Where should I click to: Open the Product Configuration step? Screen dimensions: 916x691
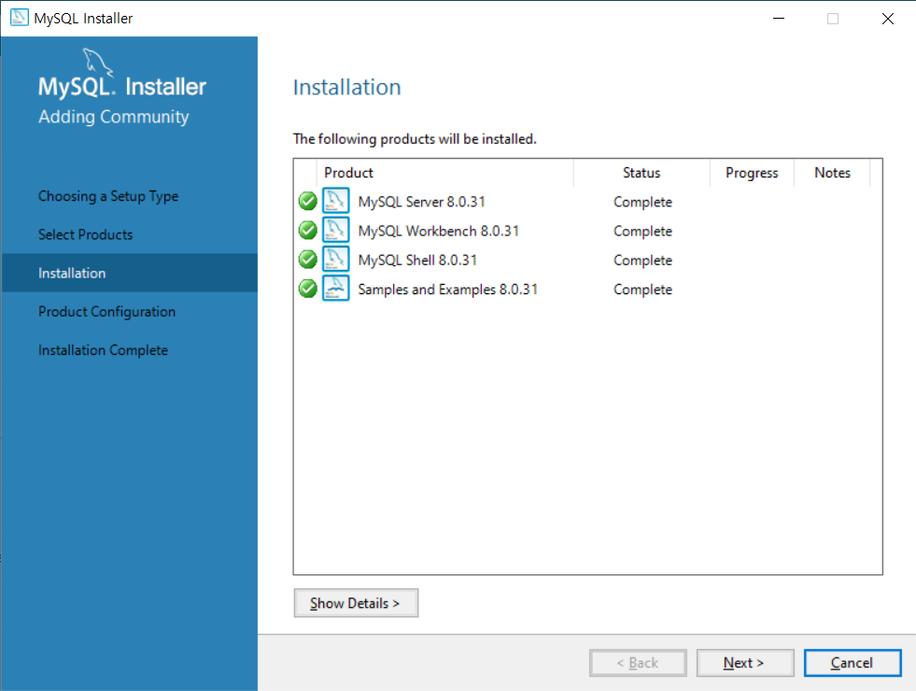tap(106, 312)
